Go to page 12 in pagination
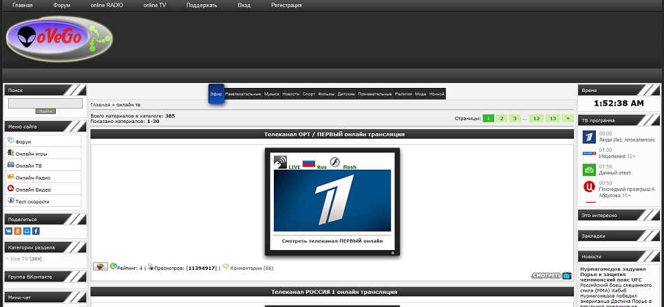 (536, 118)
